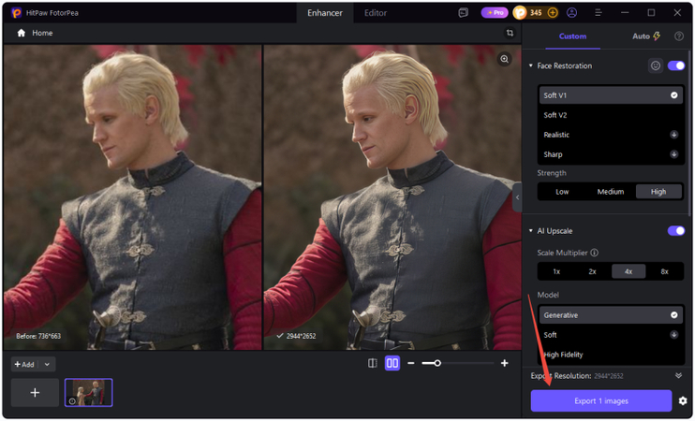
Task: Select the image thumbnail in filmstrip
Action: point(89,393)
